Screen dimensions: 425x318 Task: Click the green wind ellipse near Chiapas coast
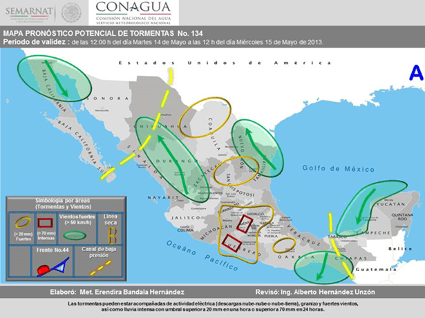click(x=323, y=268)
